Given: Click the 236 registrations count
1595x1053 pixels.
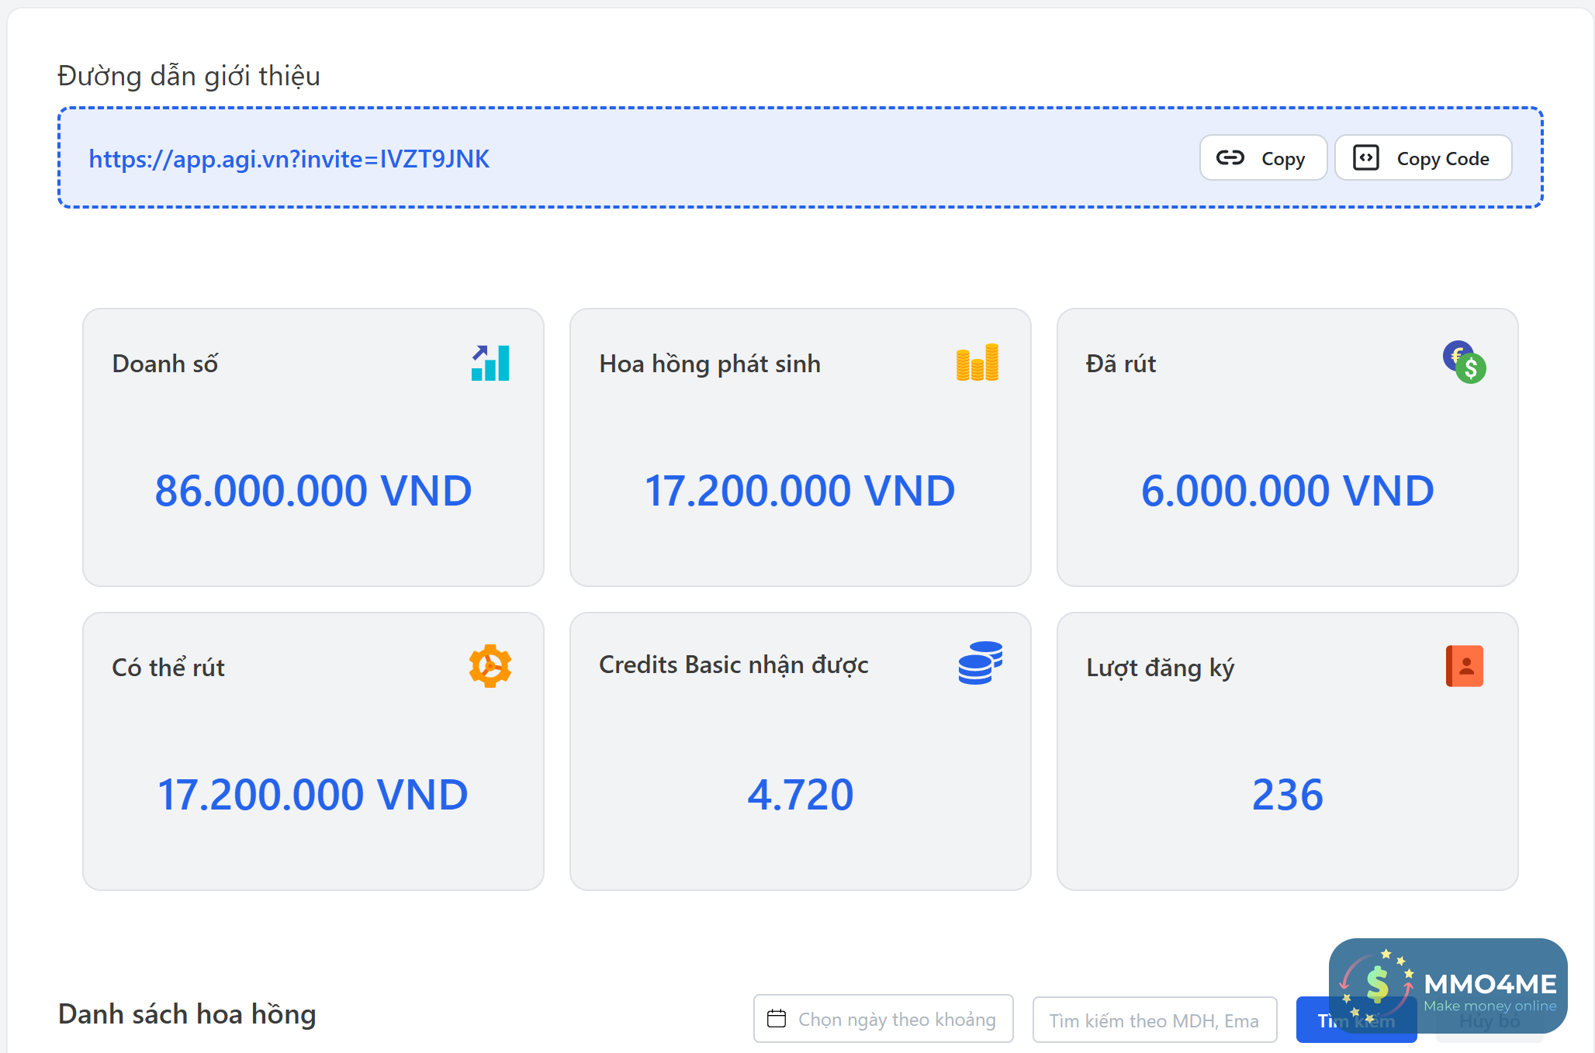Looking at the screenshot, I should [1287, 795].
